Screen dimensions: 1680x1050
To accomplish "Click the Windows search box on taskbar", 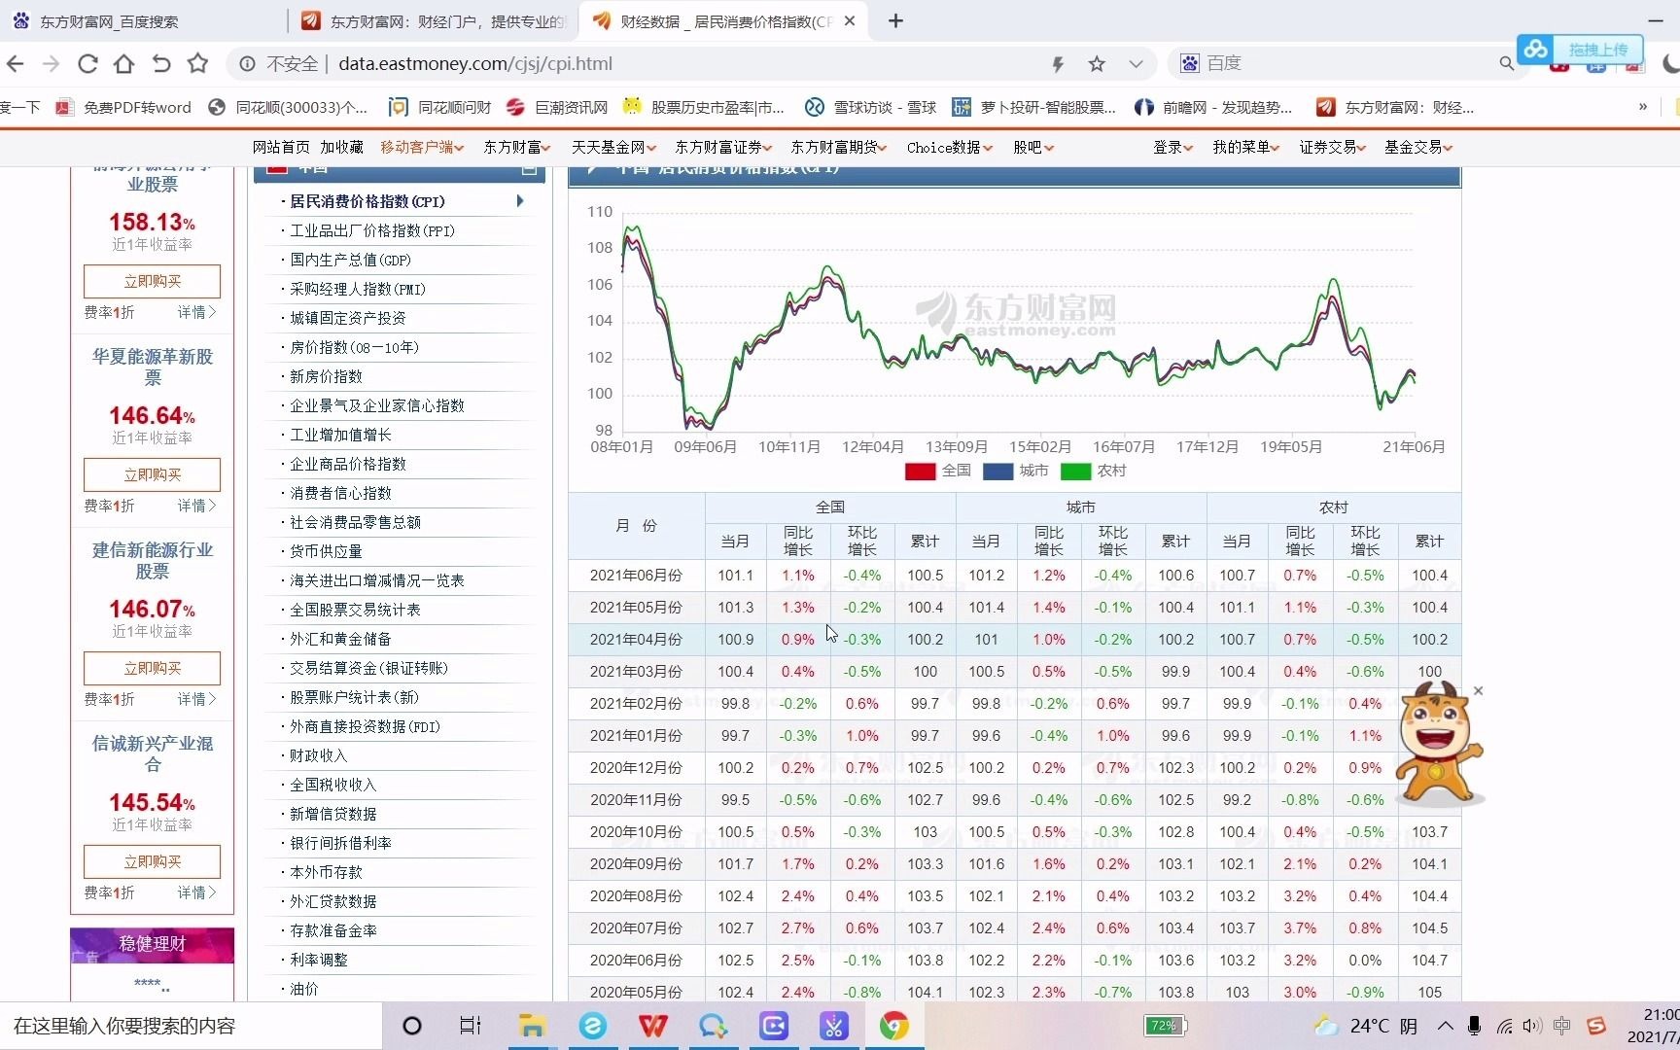I will coord(192,1026).
